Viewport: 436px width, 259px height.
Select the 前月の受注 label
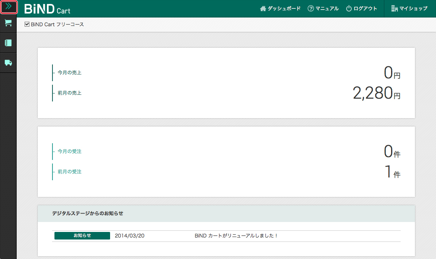tap(70, 171)
